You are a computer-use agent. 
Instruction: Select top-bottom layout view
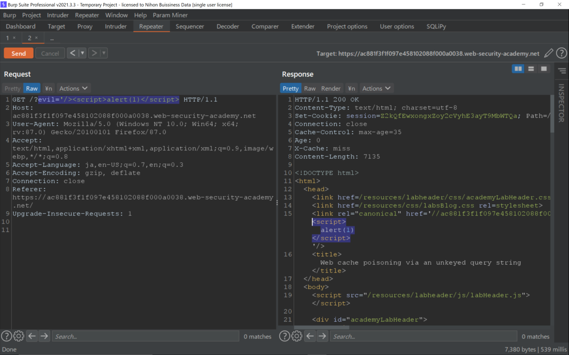pyautogui.click(x=531, y=69)
